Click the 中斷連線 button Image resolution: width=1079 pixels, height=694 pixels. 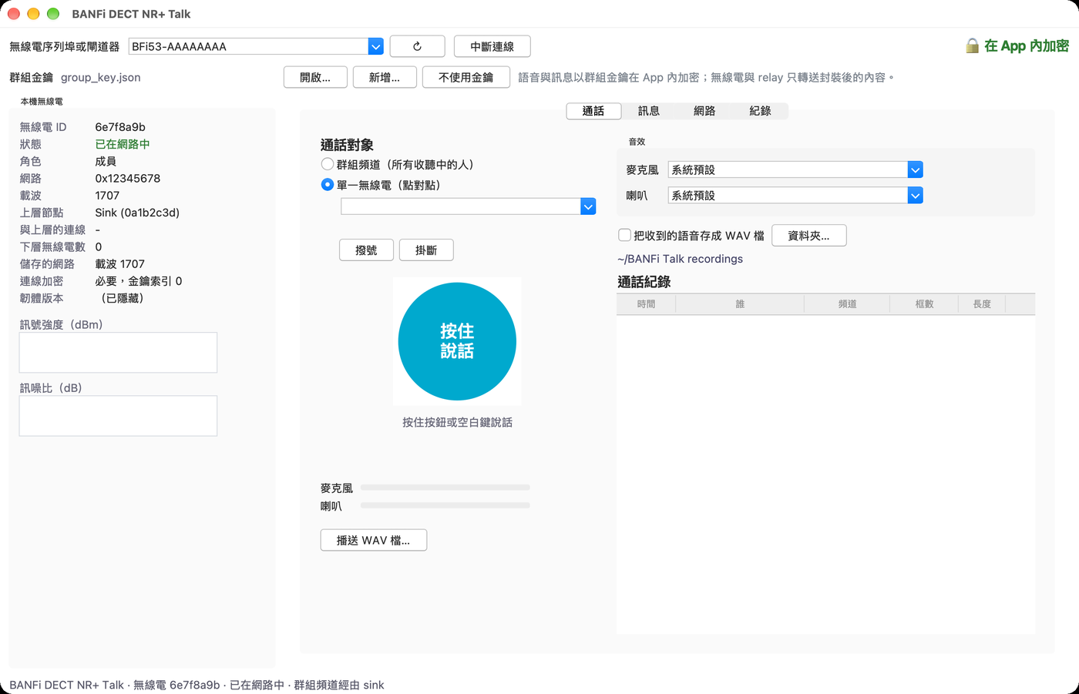pyautogui.click(x=492, y=46)
